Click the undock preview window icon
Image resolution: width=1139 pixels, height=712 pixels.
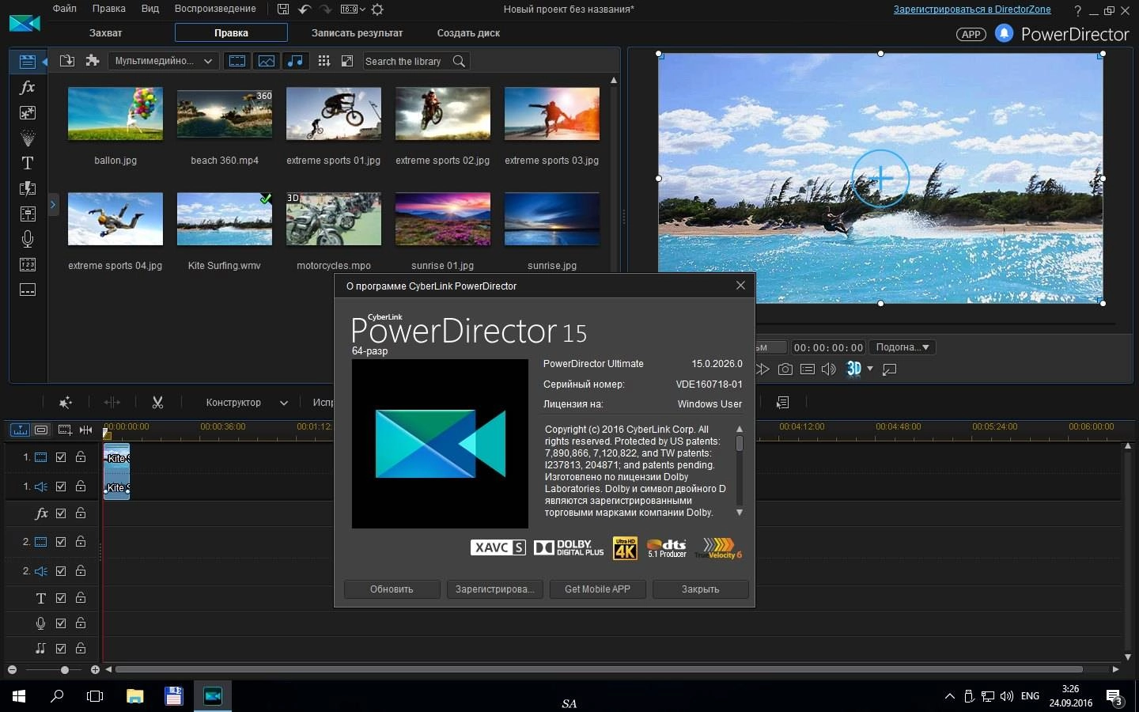(x=889, y=369)
